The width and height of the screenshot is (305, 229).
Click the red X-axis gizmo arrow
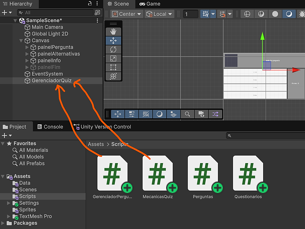point(296,70)
